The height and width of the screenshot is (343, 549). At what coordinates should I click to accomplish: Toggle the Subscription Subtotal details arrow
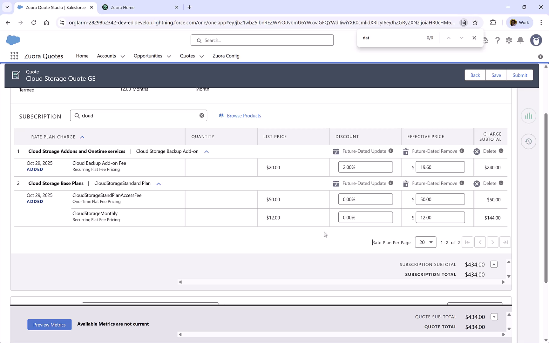[494, 264]
